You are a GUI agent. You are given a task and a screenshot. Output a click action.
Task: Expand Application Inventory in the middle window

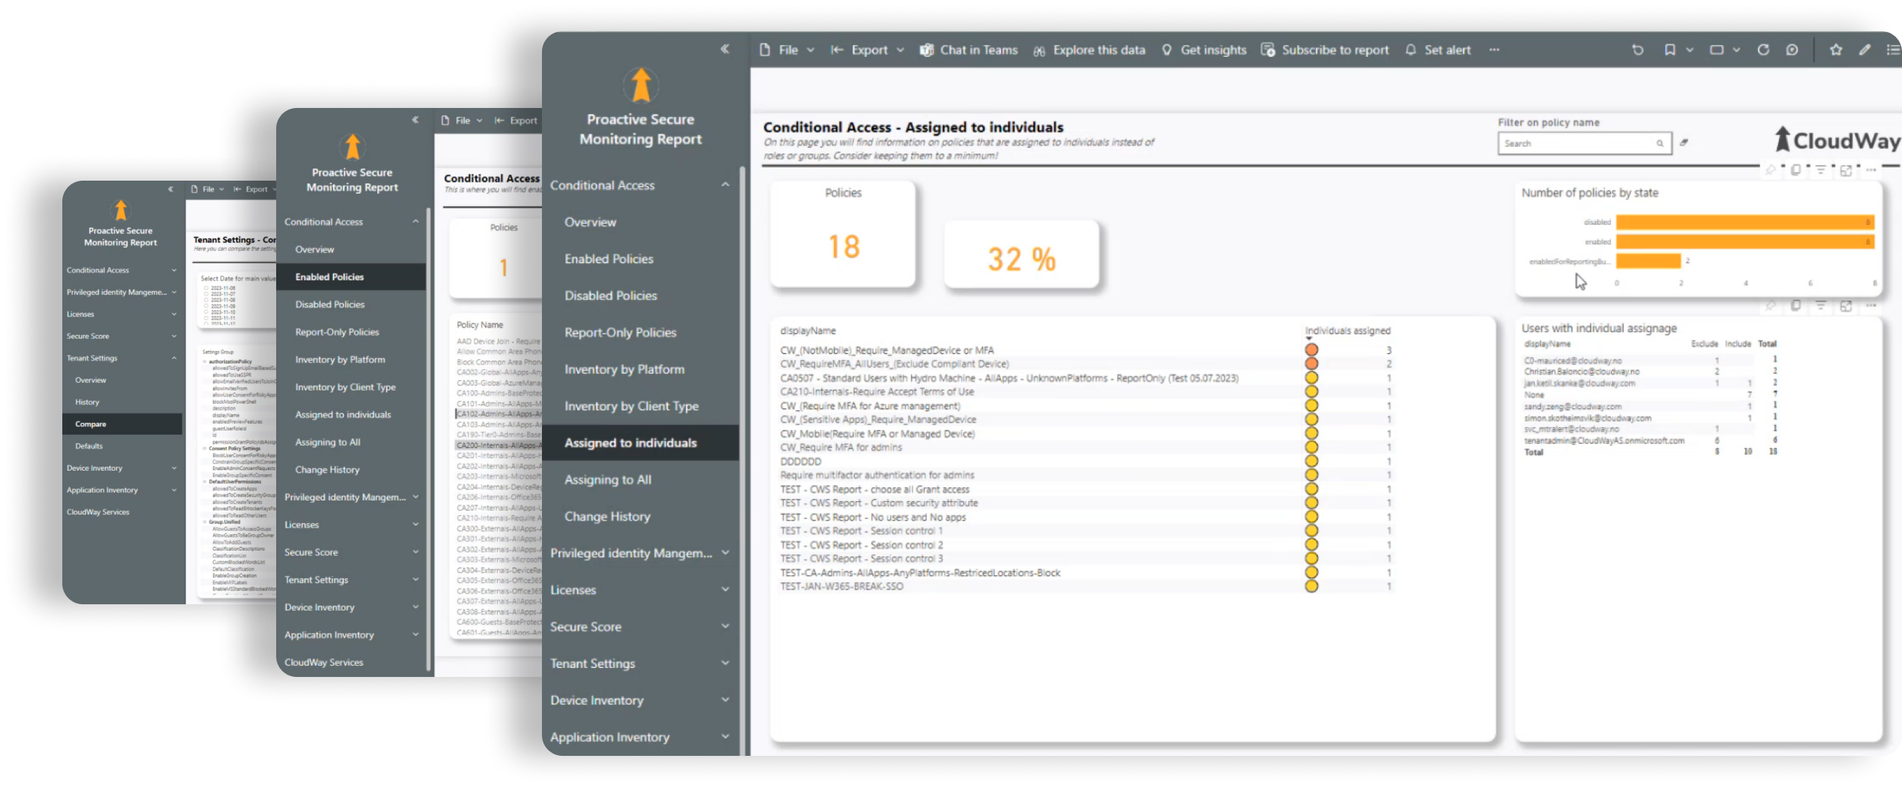415,634
